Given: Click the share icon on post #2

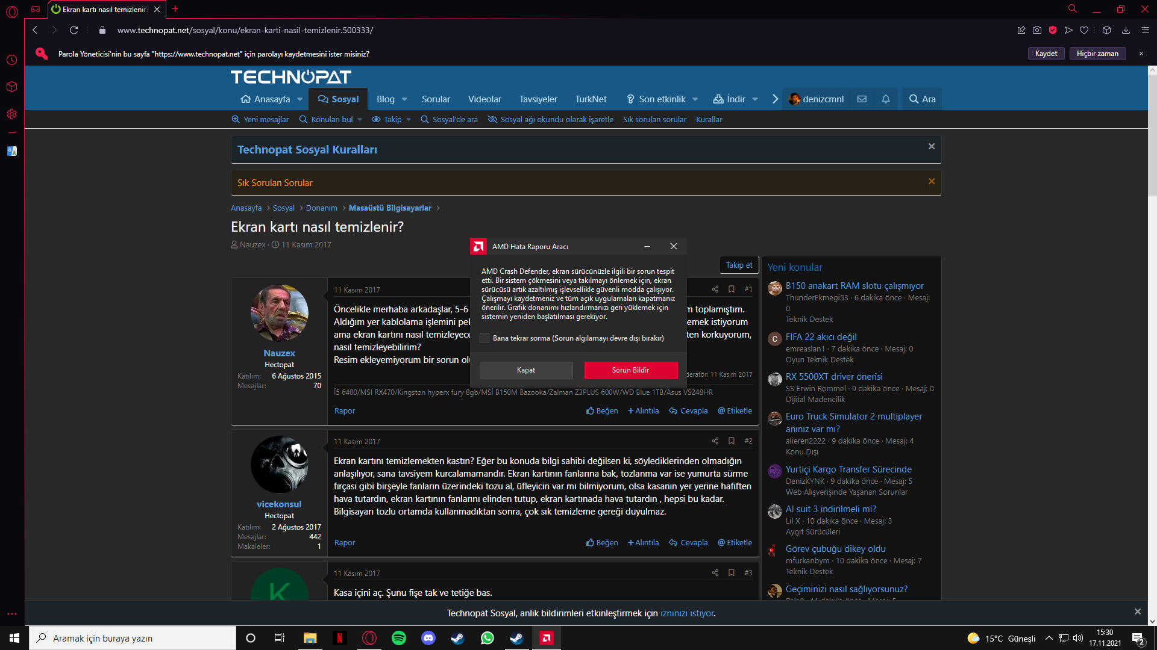Looking at the screenshot, I should pos(715,441).
